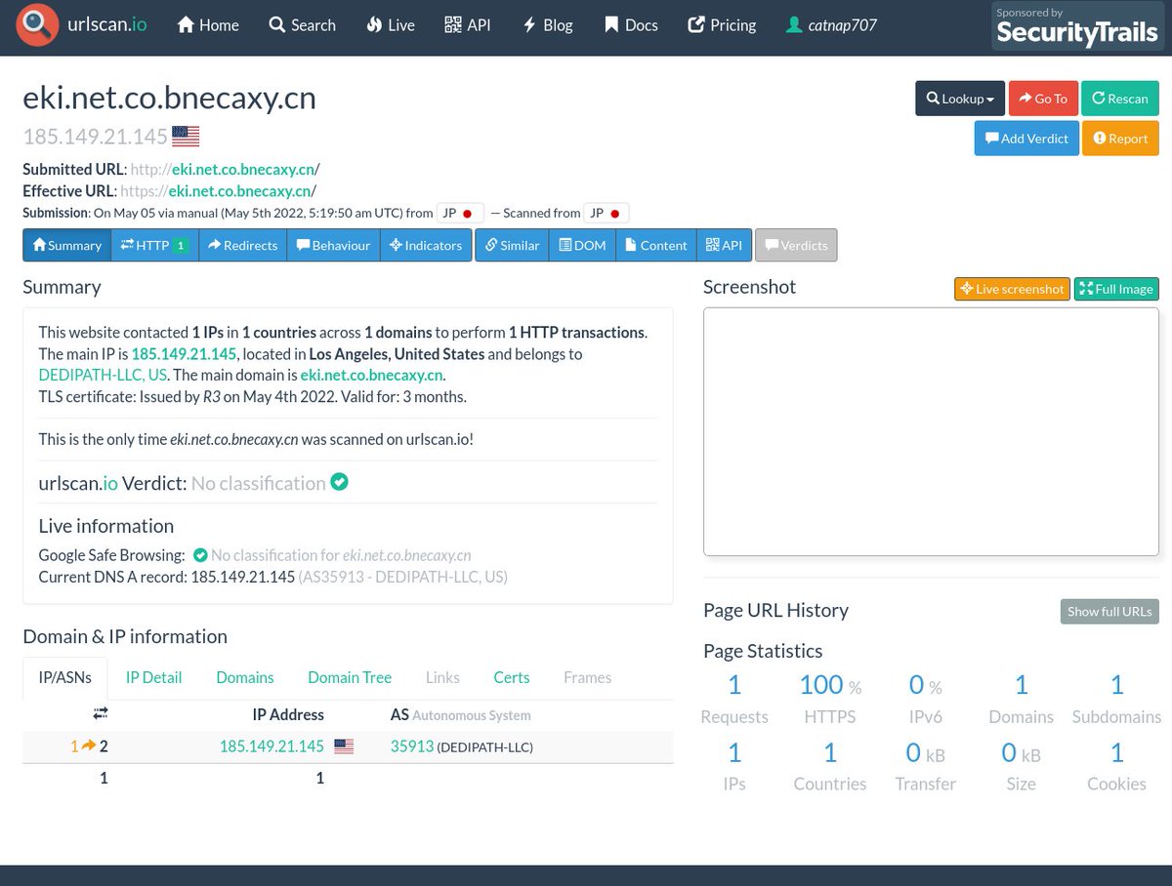
Task: Switch to the Redirects tab
Action: 242,245
